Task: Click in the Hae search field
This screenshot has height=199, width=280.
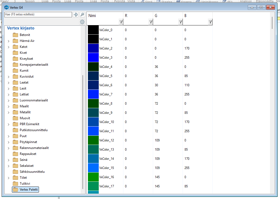Action: (38, 15)
